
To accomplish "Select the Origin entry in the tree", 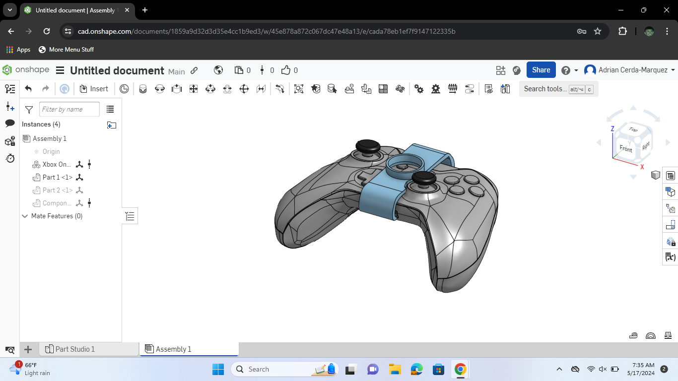I will click(x=51, y=151).
